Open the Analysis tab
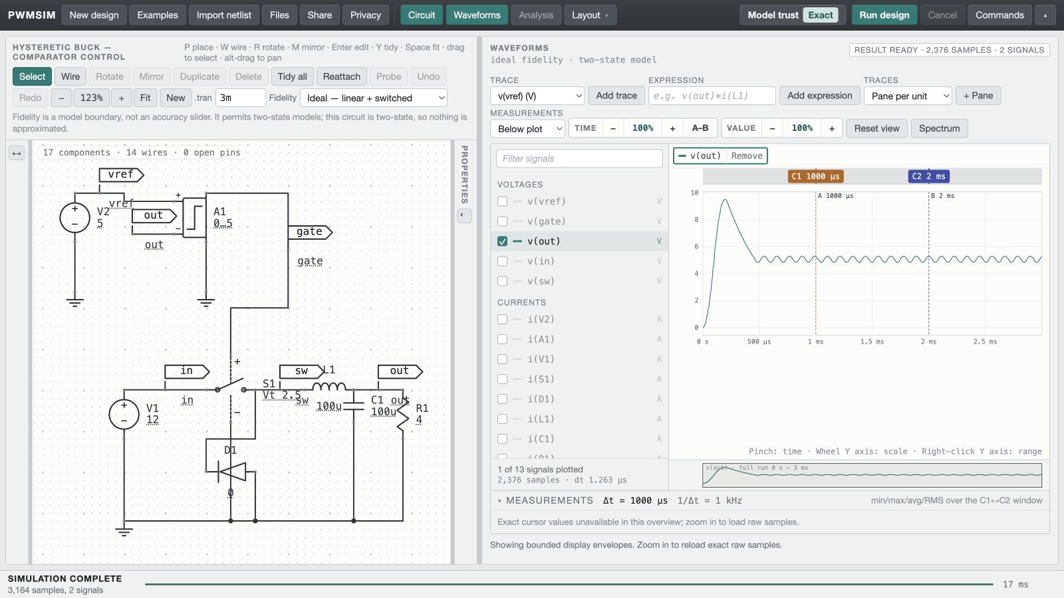Viewport: 1064px width, 598px height. click(x=536, y=15)
